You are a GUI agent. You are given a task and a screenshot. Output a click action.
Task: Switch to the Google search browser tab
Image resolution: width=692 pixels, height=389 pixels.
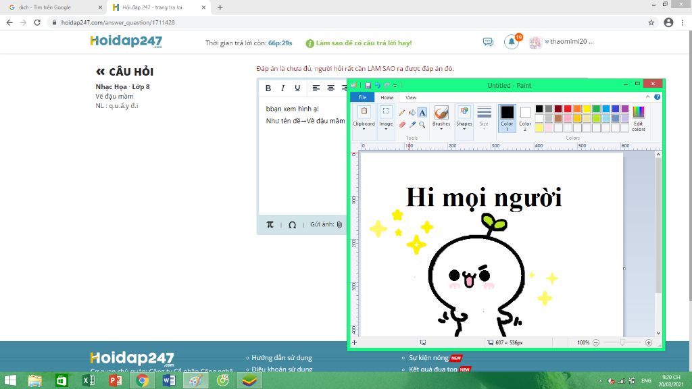tap(53, 7)
